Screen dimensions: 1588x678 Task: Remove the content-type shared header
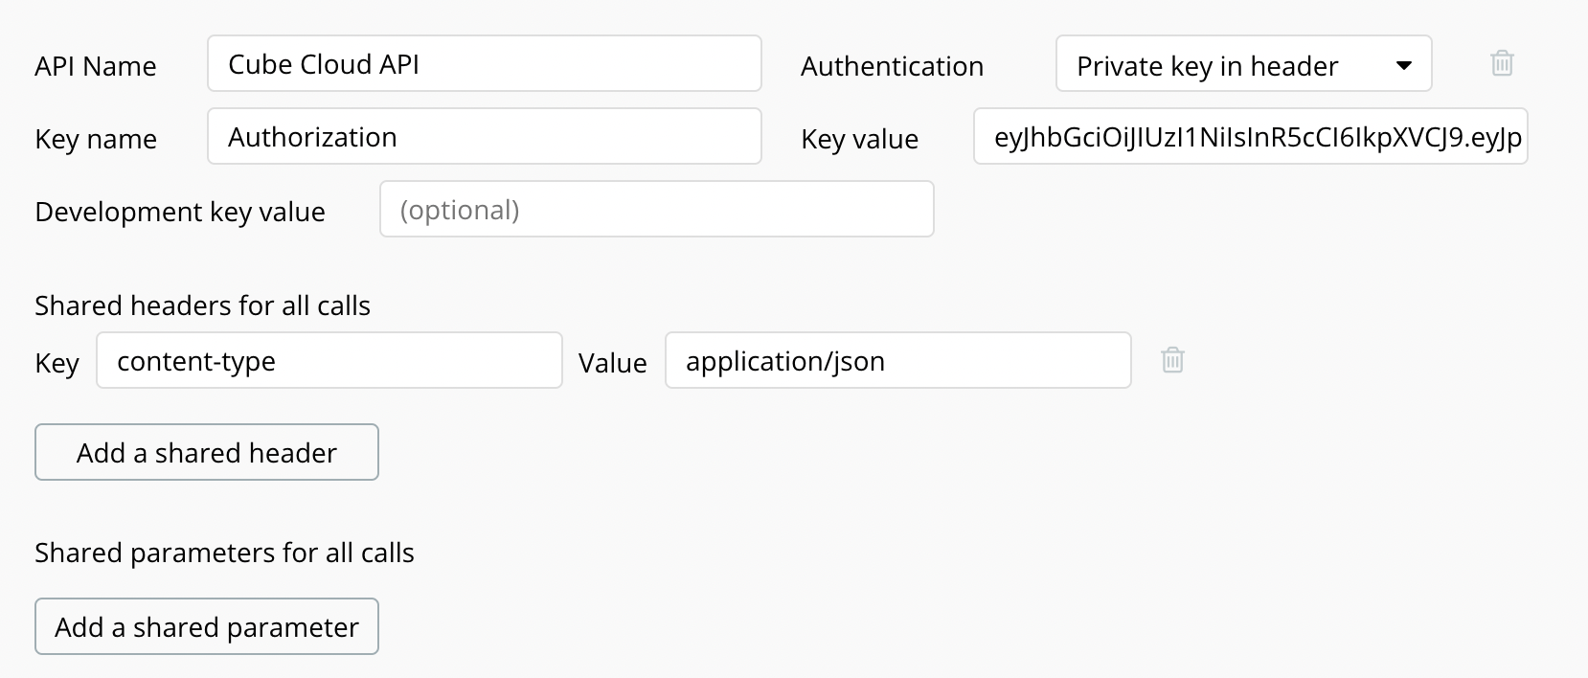tap(1172, 360)
